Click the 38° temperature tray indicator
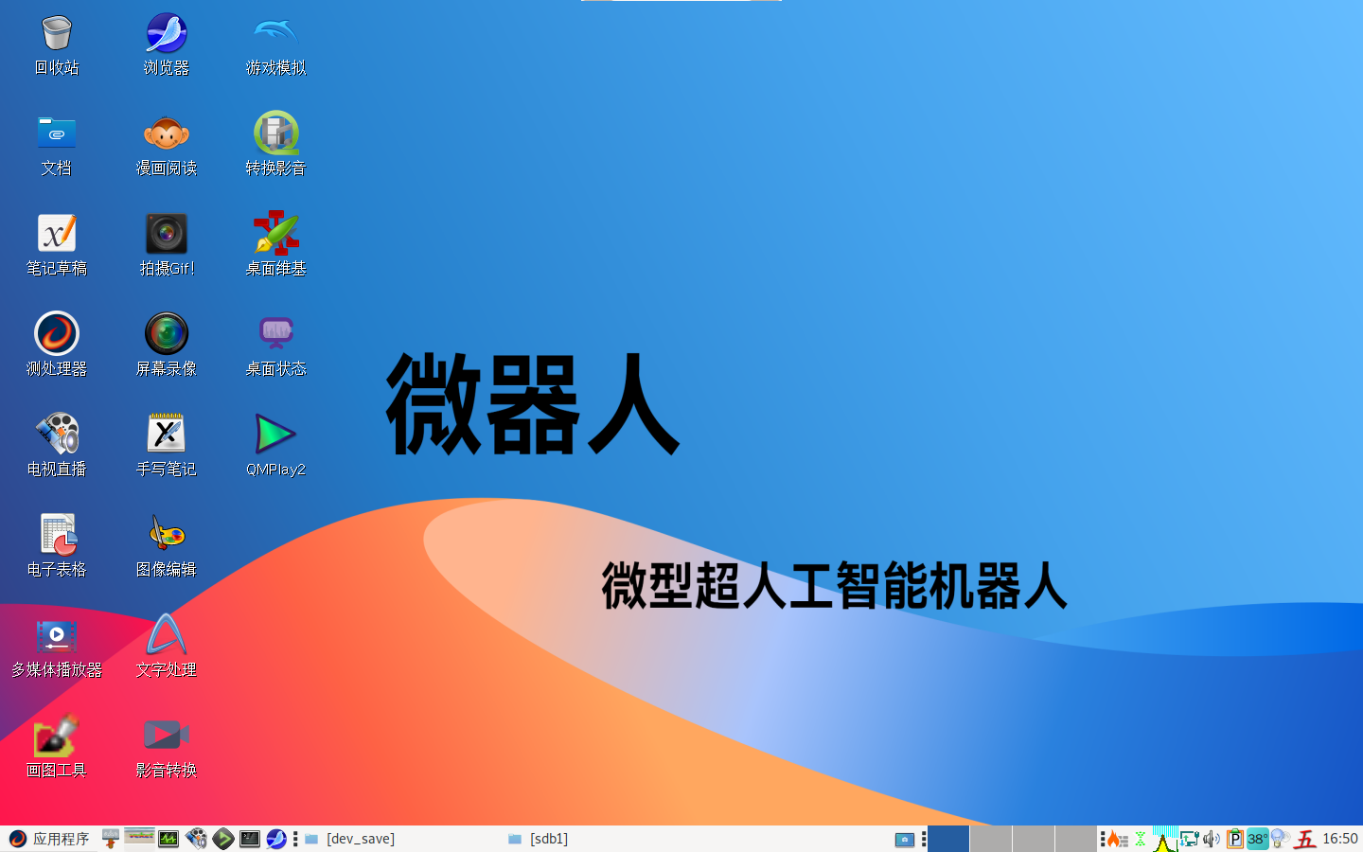Image resolution: width=1363 pixels, height=852 pixels. (x=1257, y=839)
